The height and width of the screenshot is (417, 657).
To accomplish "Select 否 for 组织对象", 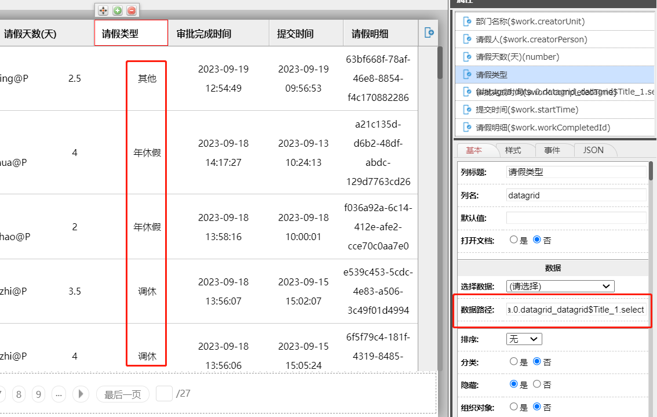I will [x=536, y=407].
